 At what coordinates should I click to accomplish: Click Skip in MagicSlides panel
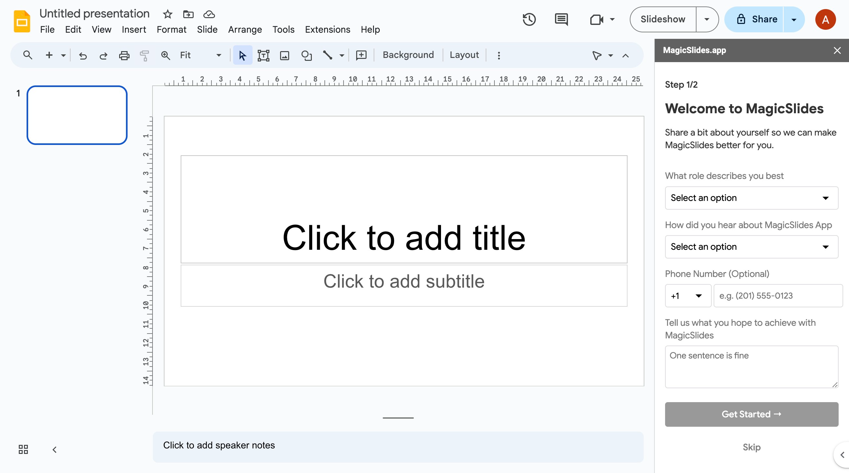tap(751, 447)
